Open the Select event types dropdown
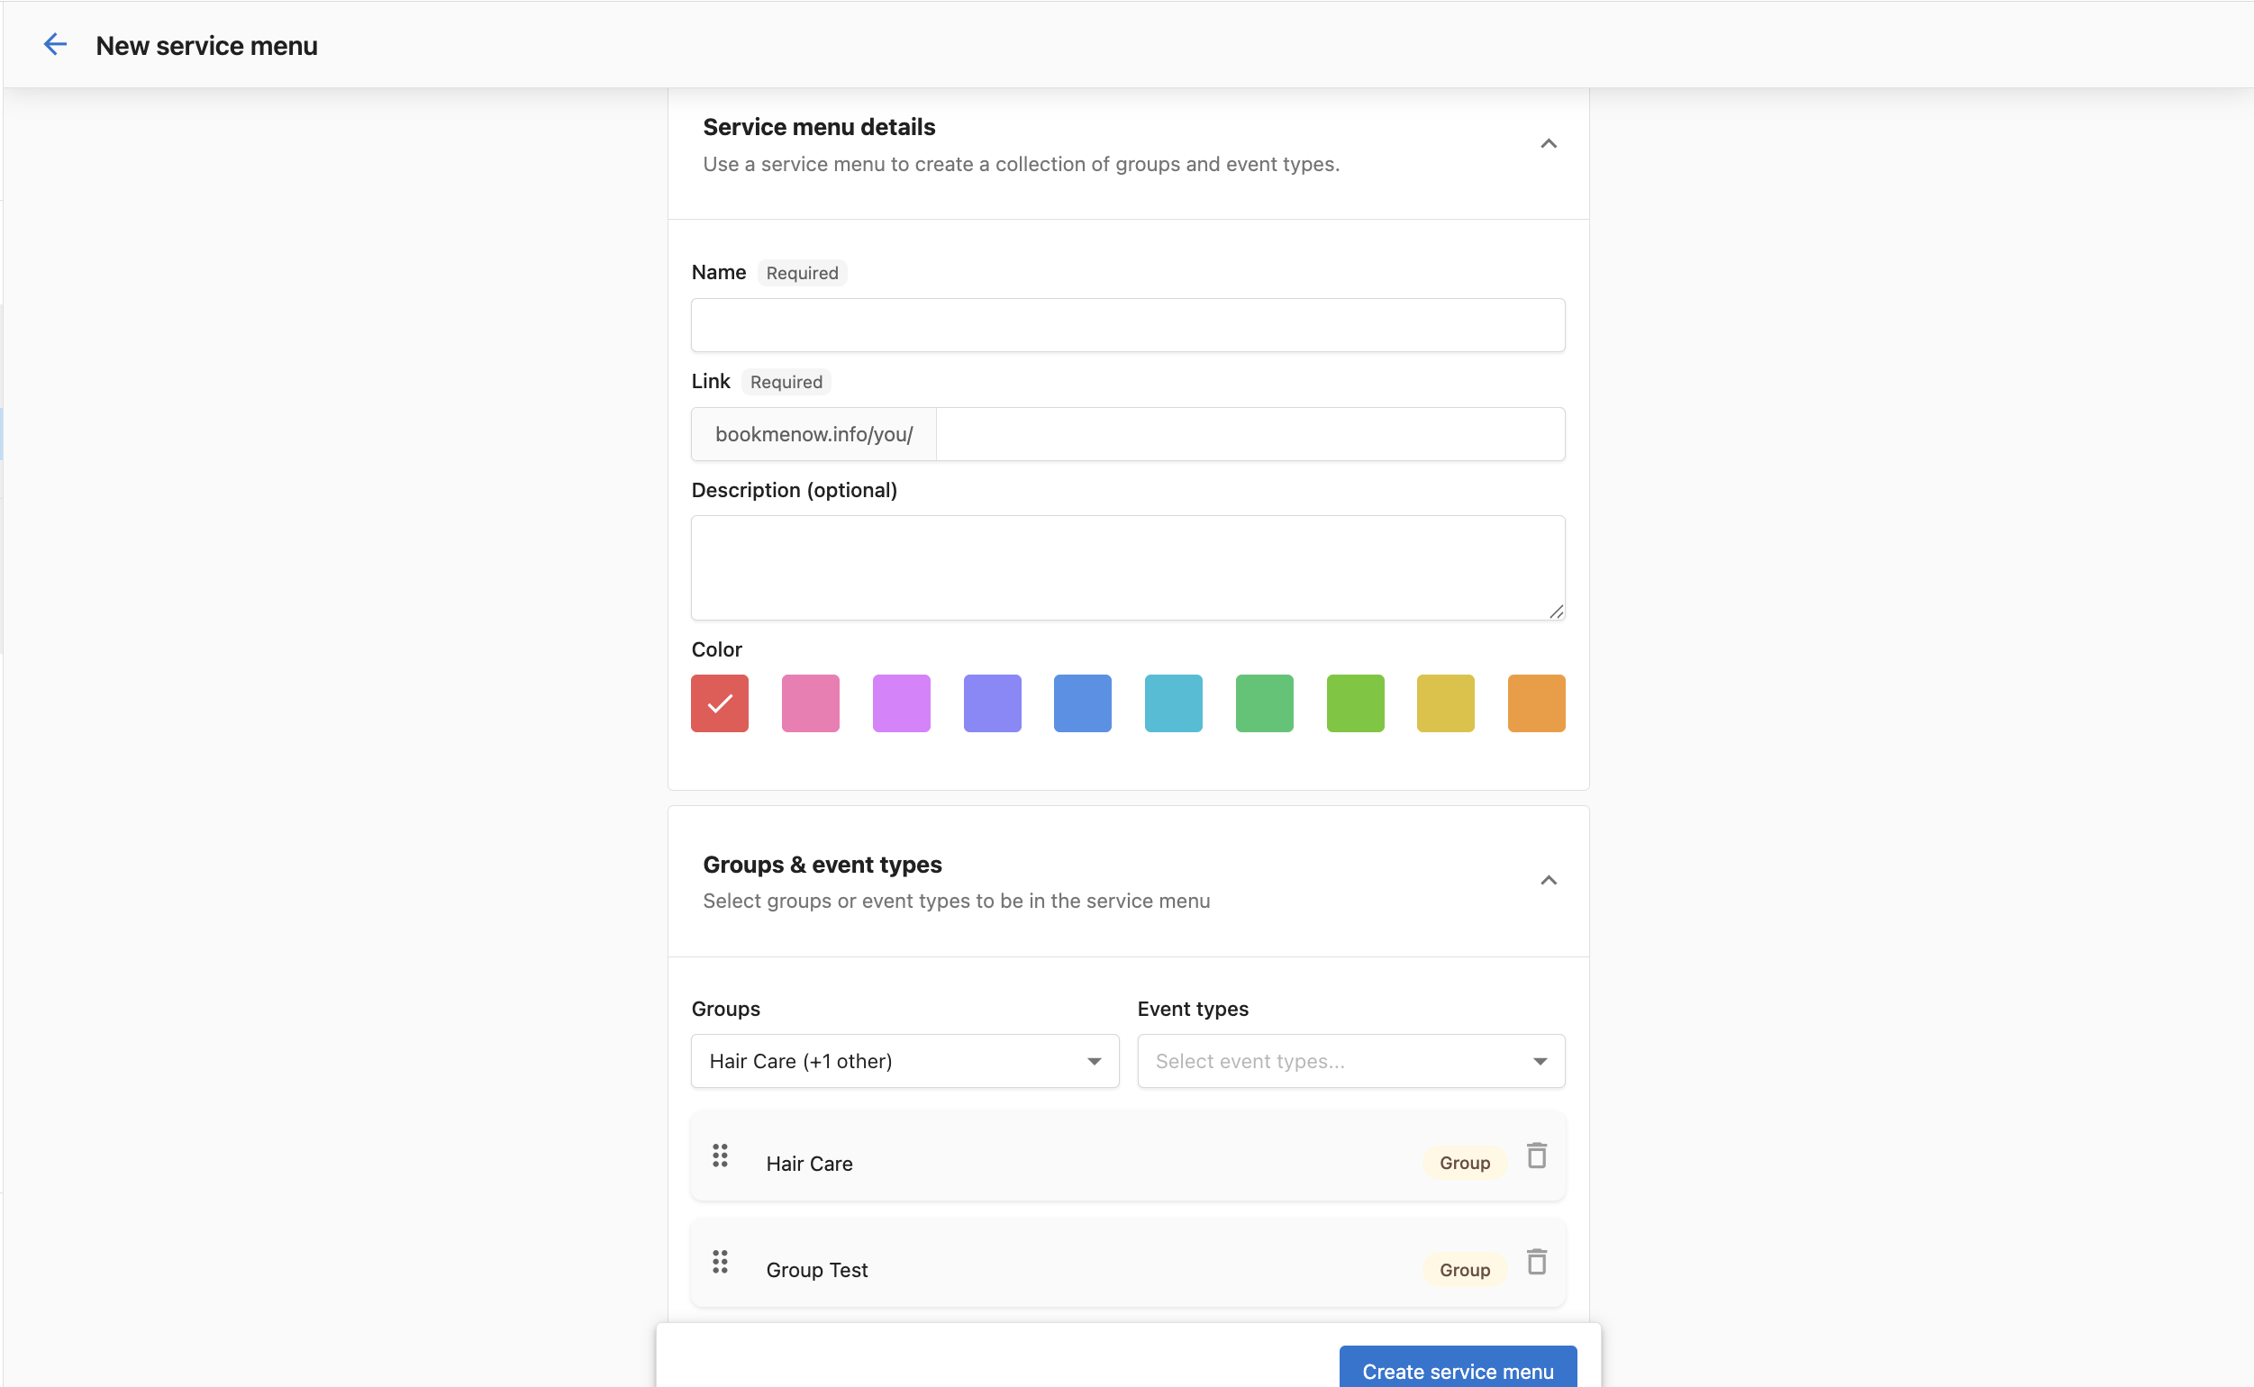The width and height of the screenshot is (2254, 1387). [1350, 1060]
